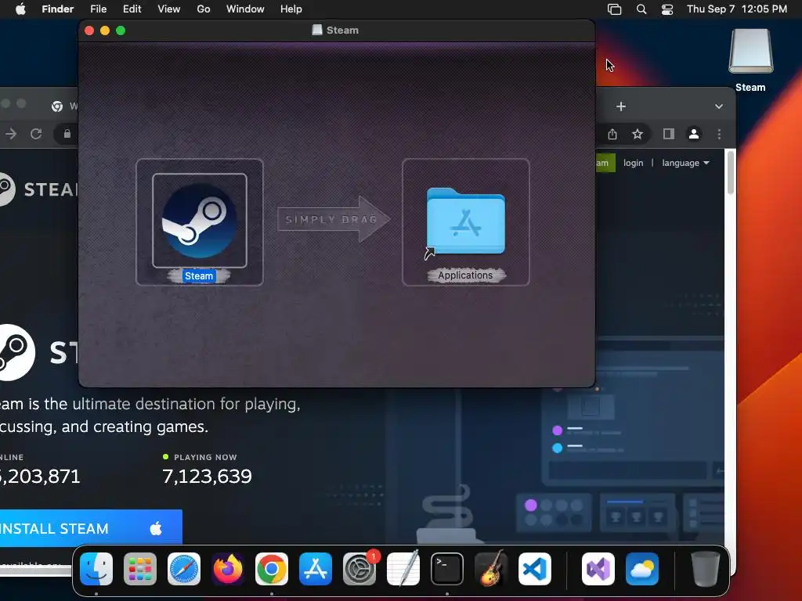This screenshot has height=601, width=802.
Task: Launch Firefox from the Dock
Action: tap(228, 569)
